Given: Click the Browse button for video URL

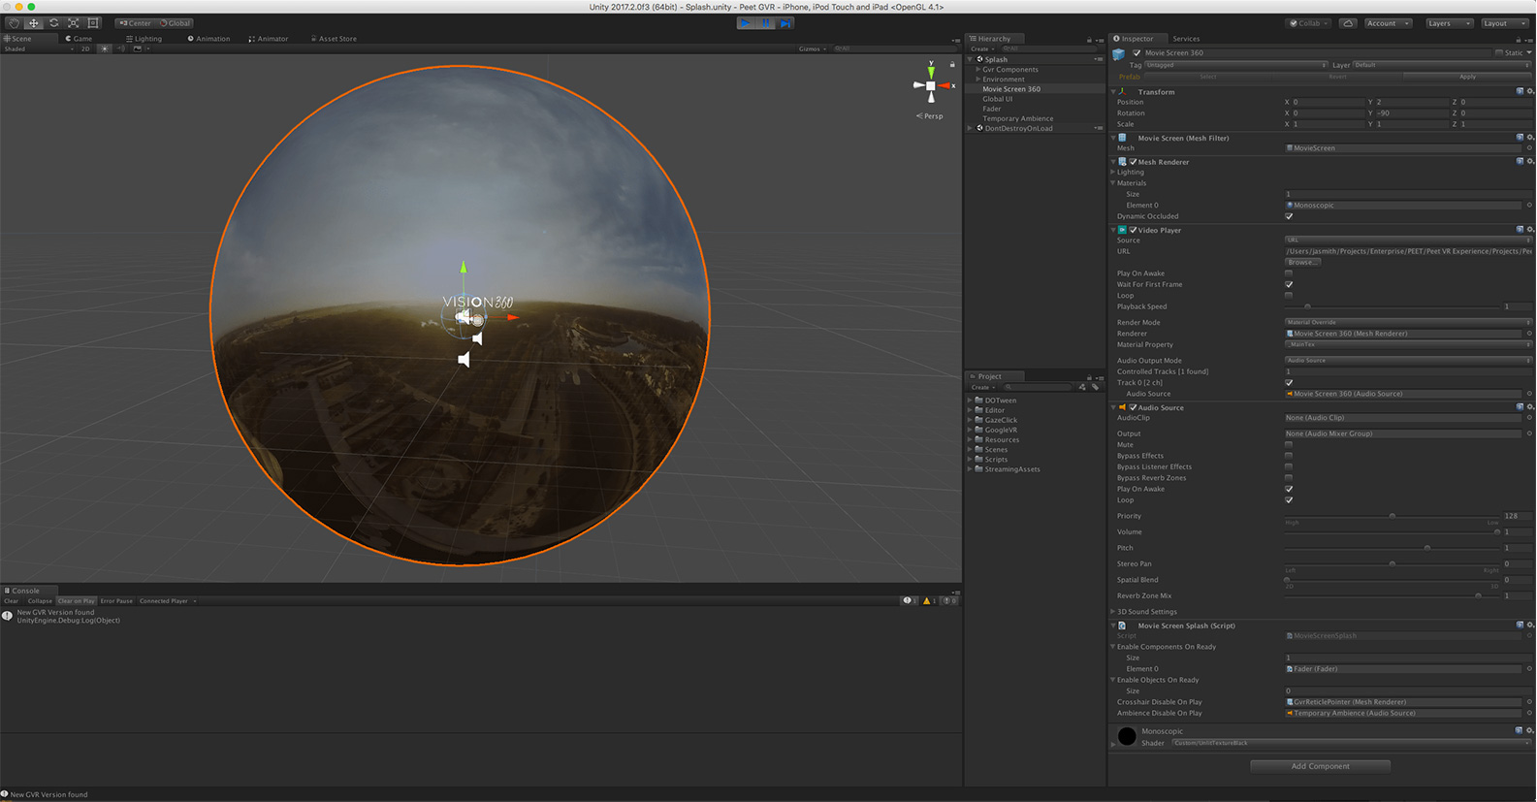Looking at the screenshot, I should (1301, 262).
